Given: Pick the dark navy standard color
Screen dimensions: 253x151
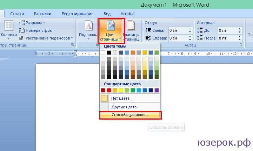Looking at the screenshot, I should coord(151,91).
